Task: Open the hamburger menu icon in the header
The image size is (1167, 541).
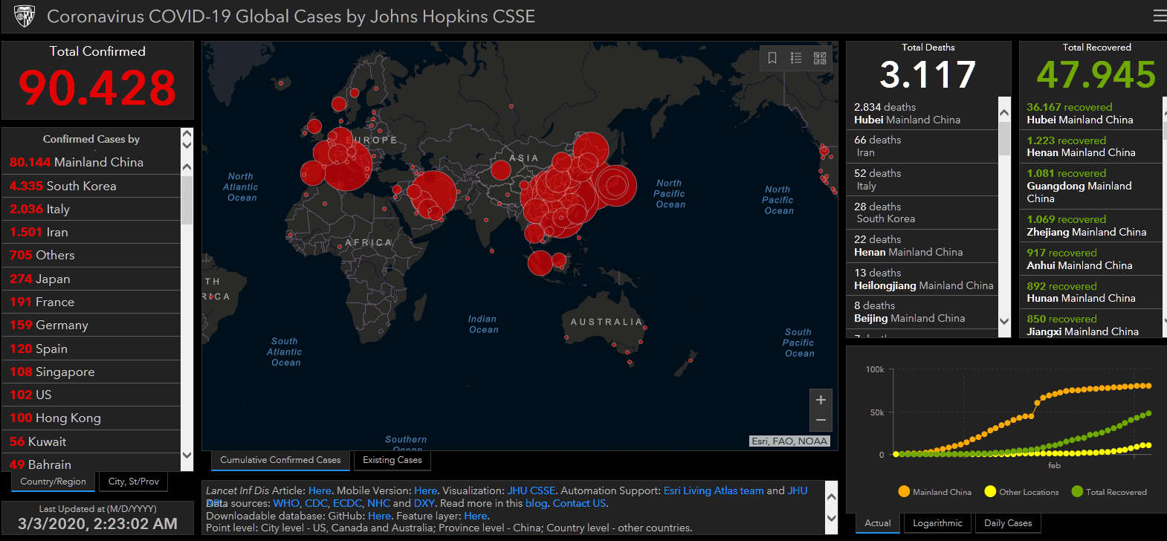Action: click(x=1160, y=16)
